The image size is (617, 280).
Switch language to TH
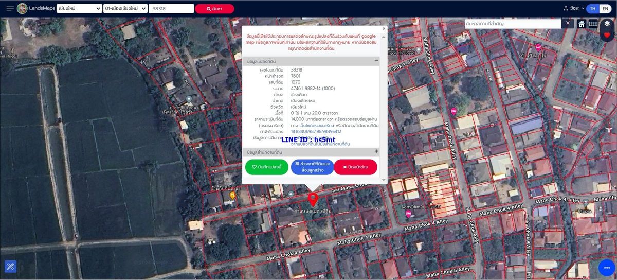pos(593,9)
